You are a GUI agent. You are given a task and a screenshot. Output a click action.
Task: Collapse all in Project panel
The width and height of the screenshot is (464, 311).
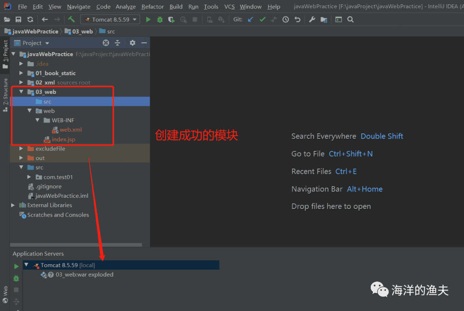point(117,43)
